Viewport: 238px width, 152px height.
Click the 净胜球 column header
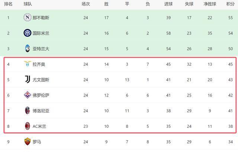click(210, 4)
